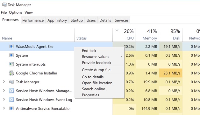Select the WaasMedic Agent Exe row name
This screenshot has width=200, height=115.
point(35,47)
